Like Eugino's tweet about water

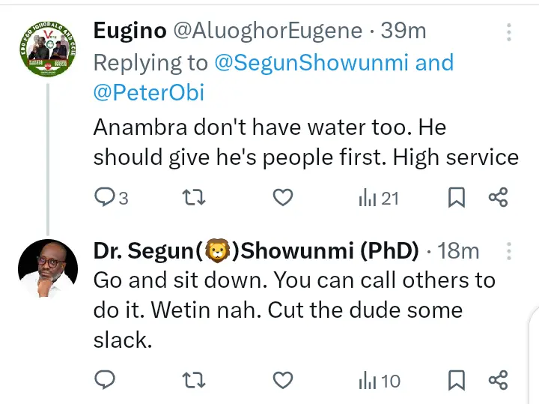coord(282,198)
